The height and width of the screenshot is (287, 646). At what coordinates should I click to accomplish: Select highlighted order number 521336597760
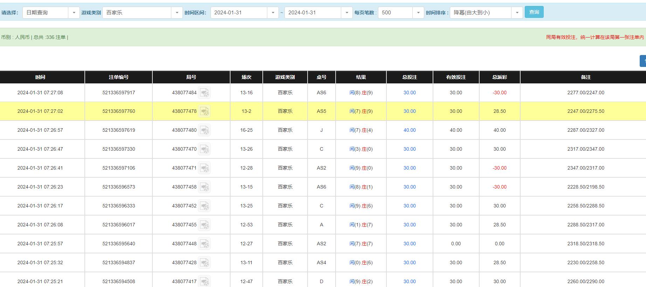tap(119, 111)
